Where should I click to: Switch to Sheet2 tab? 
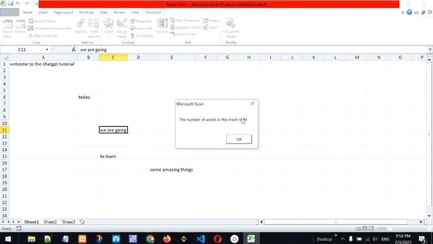pos(50,222)
